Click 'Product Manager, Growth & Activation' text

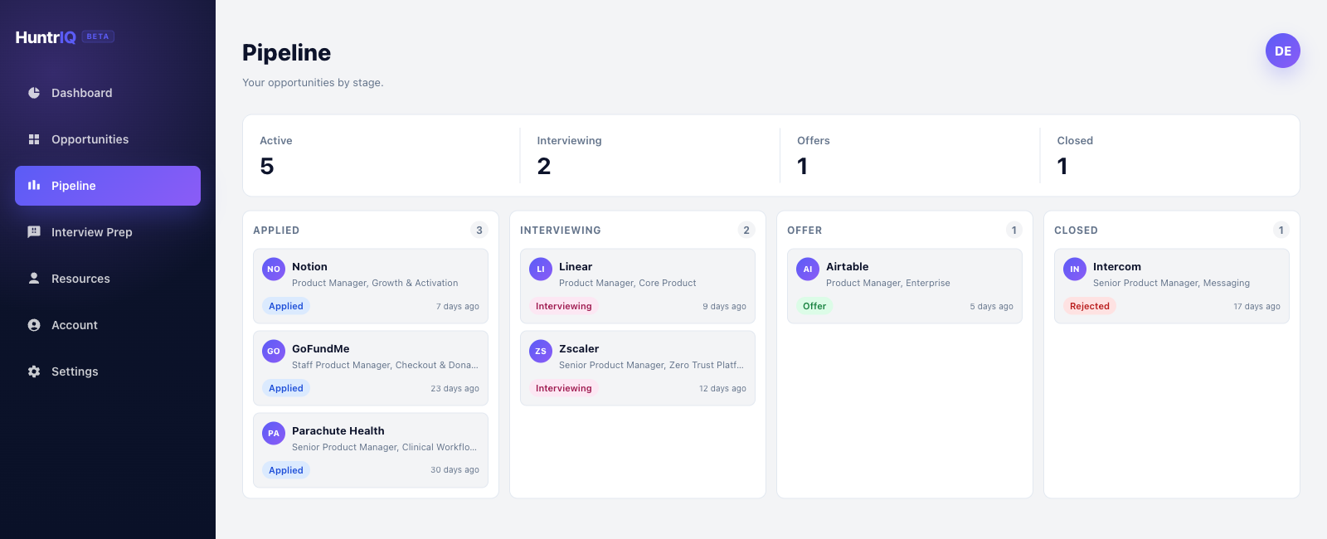tap(375, 284)
